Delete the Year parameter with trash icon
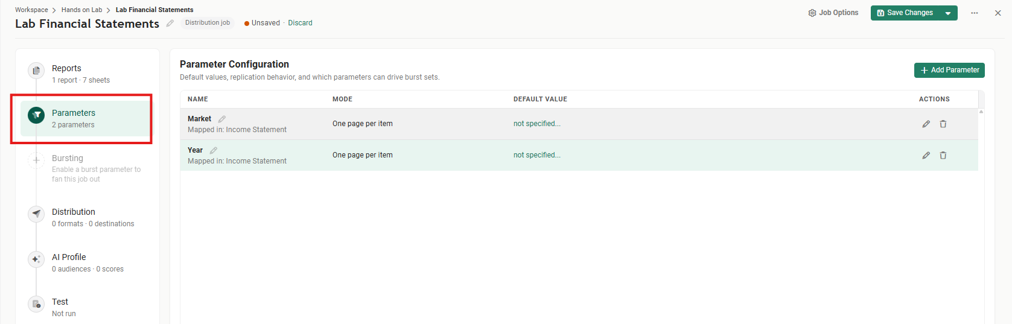Image resolution: width=1012 pixels, height=324 pixels. pyautogui.click(x=943, y=155)
